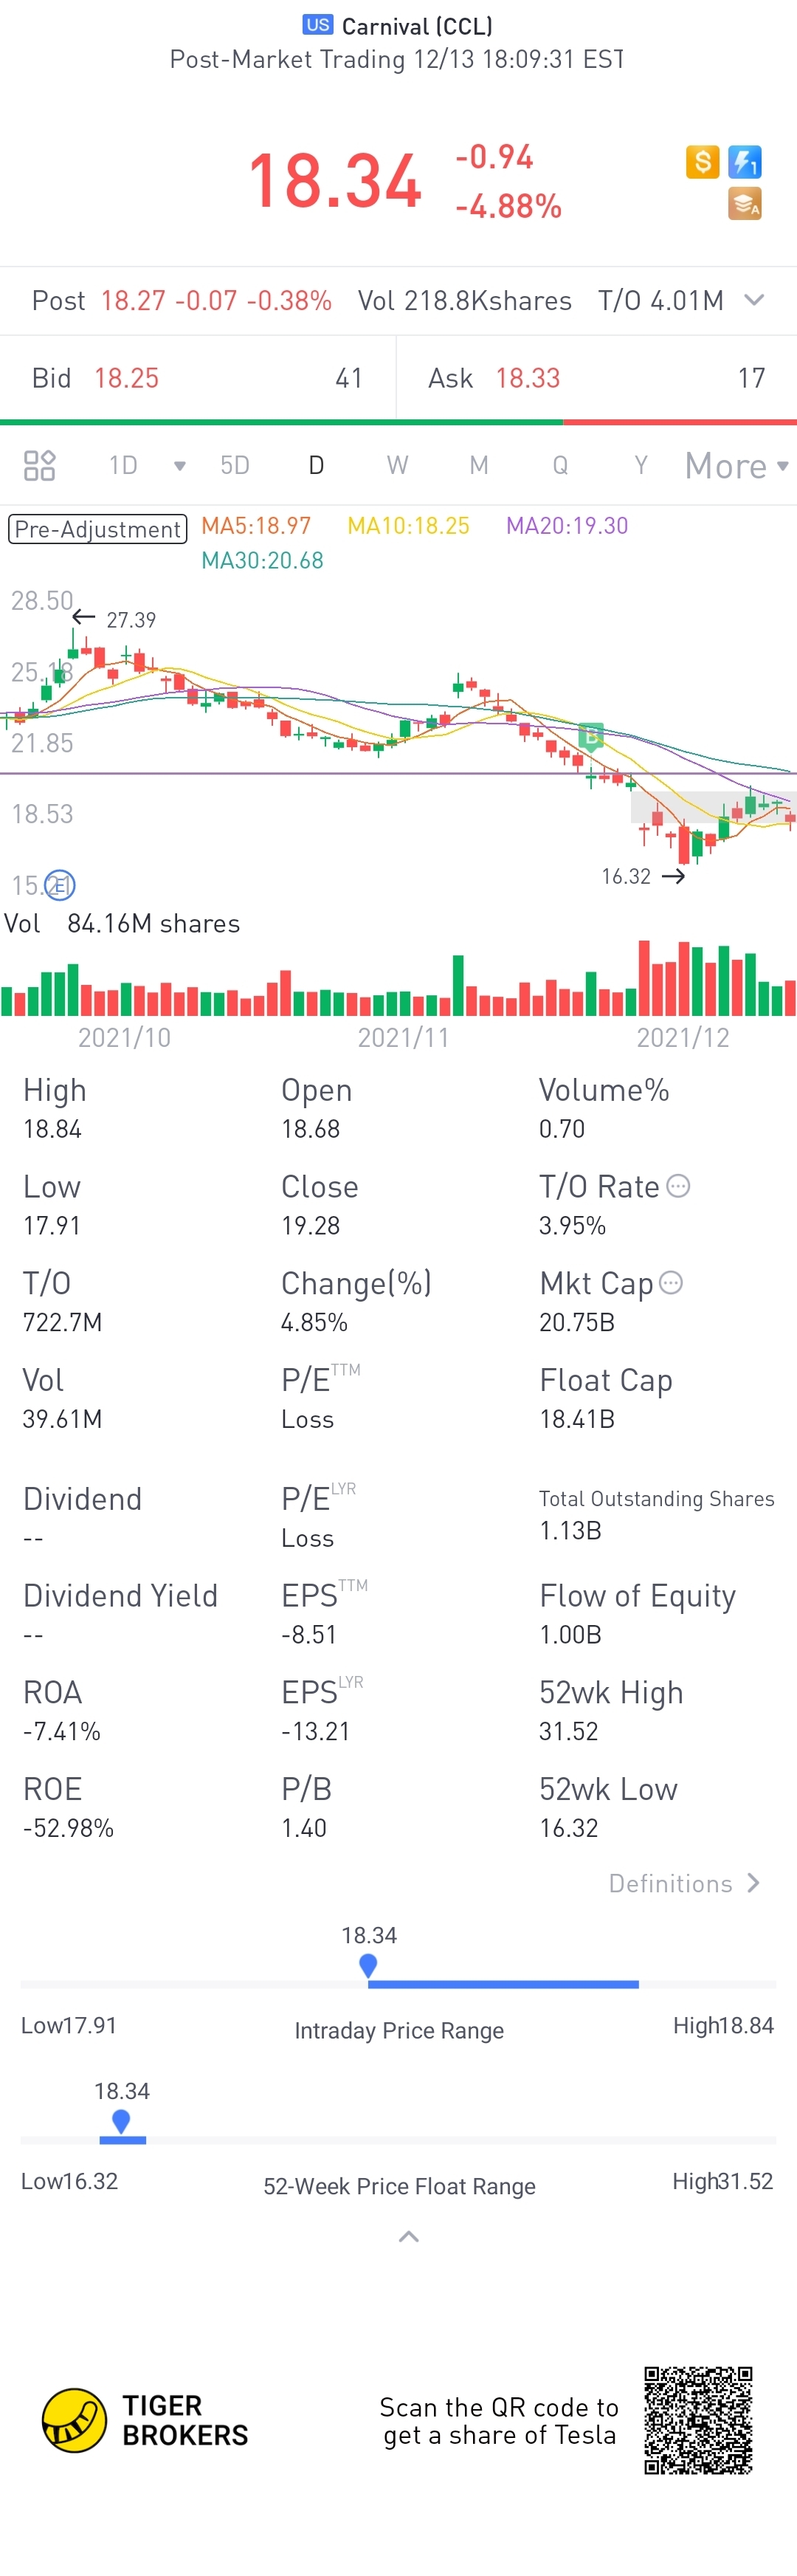Open the chart layout grid icon
The width and height of the screenshot is (797, 2576).
pos(39,465)
